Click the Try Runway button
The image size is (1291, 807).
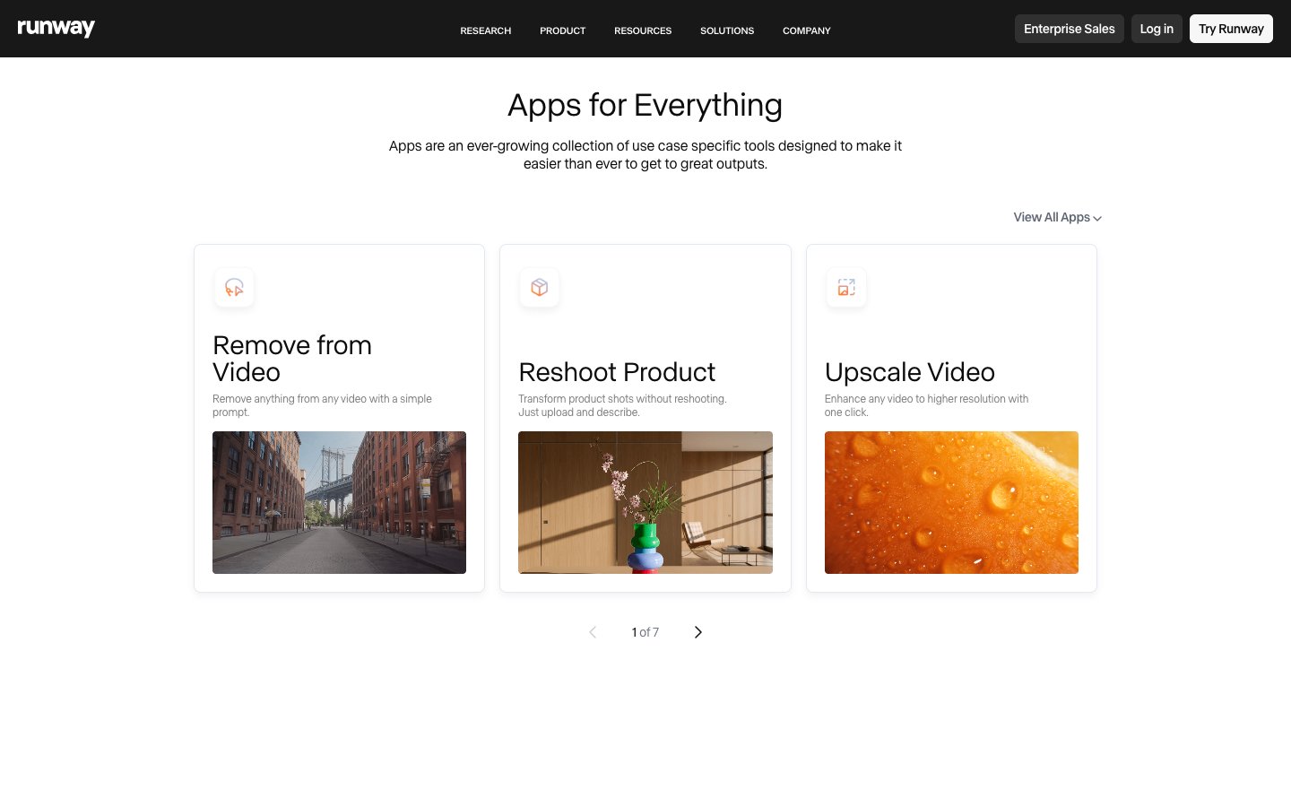tap(1231, 28)
